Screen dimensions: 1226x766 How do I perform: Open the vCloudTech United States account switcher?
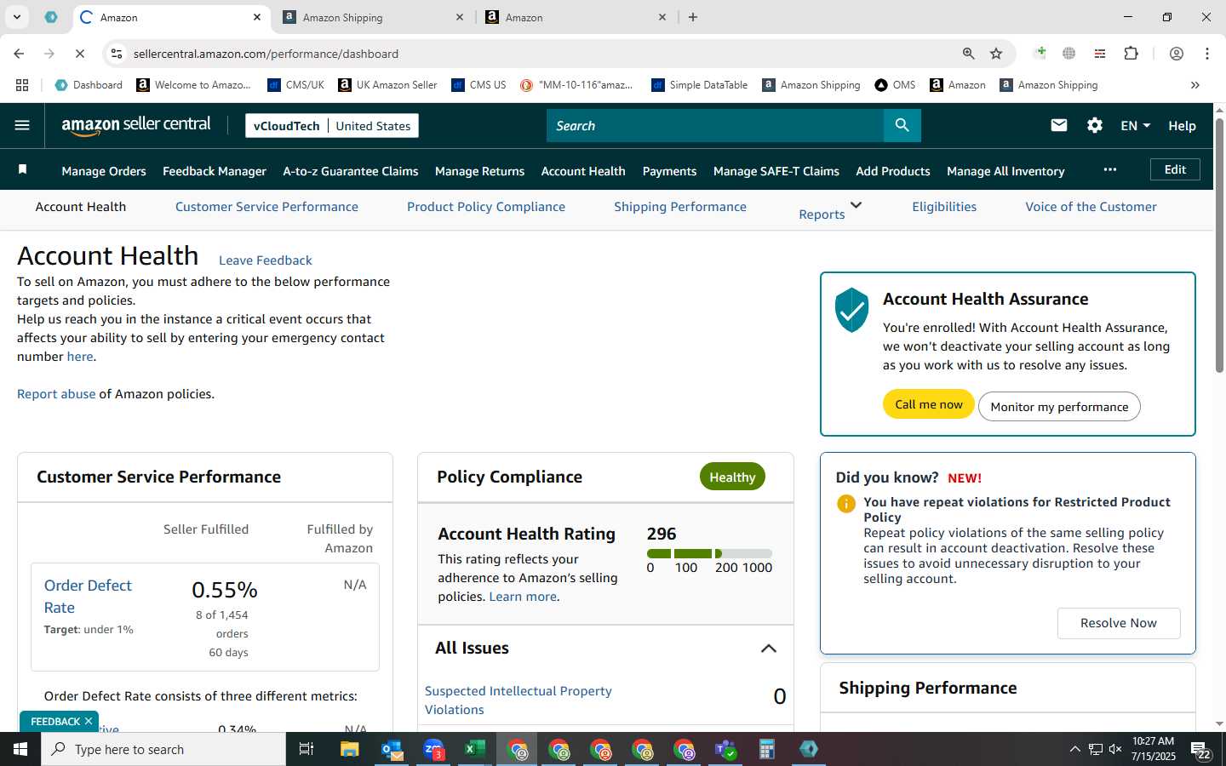pyautogui.click(x=332, y=125)
